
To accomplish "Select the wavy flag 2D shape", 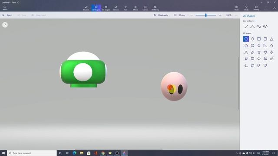I will [252, 65].
